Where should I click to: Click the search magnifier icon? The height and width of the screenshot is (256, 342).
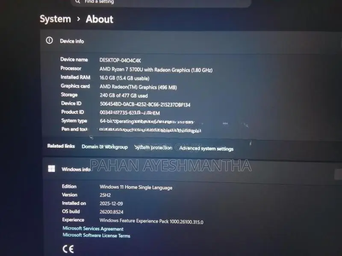click(x=78, y=2)
